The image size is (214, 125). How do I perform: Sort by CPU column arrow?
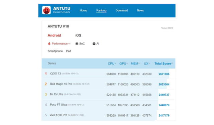[115, 63]
